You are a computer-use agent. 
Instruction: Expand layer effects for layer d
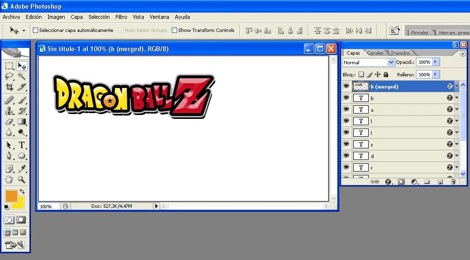pyautogui.click(x=456, y=156)
